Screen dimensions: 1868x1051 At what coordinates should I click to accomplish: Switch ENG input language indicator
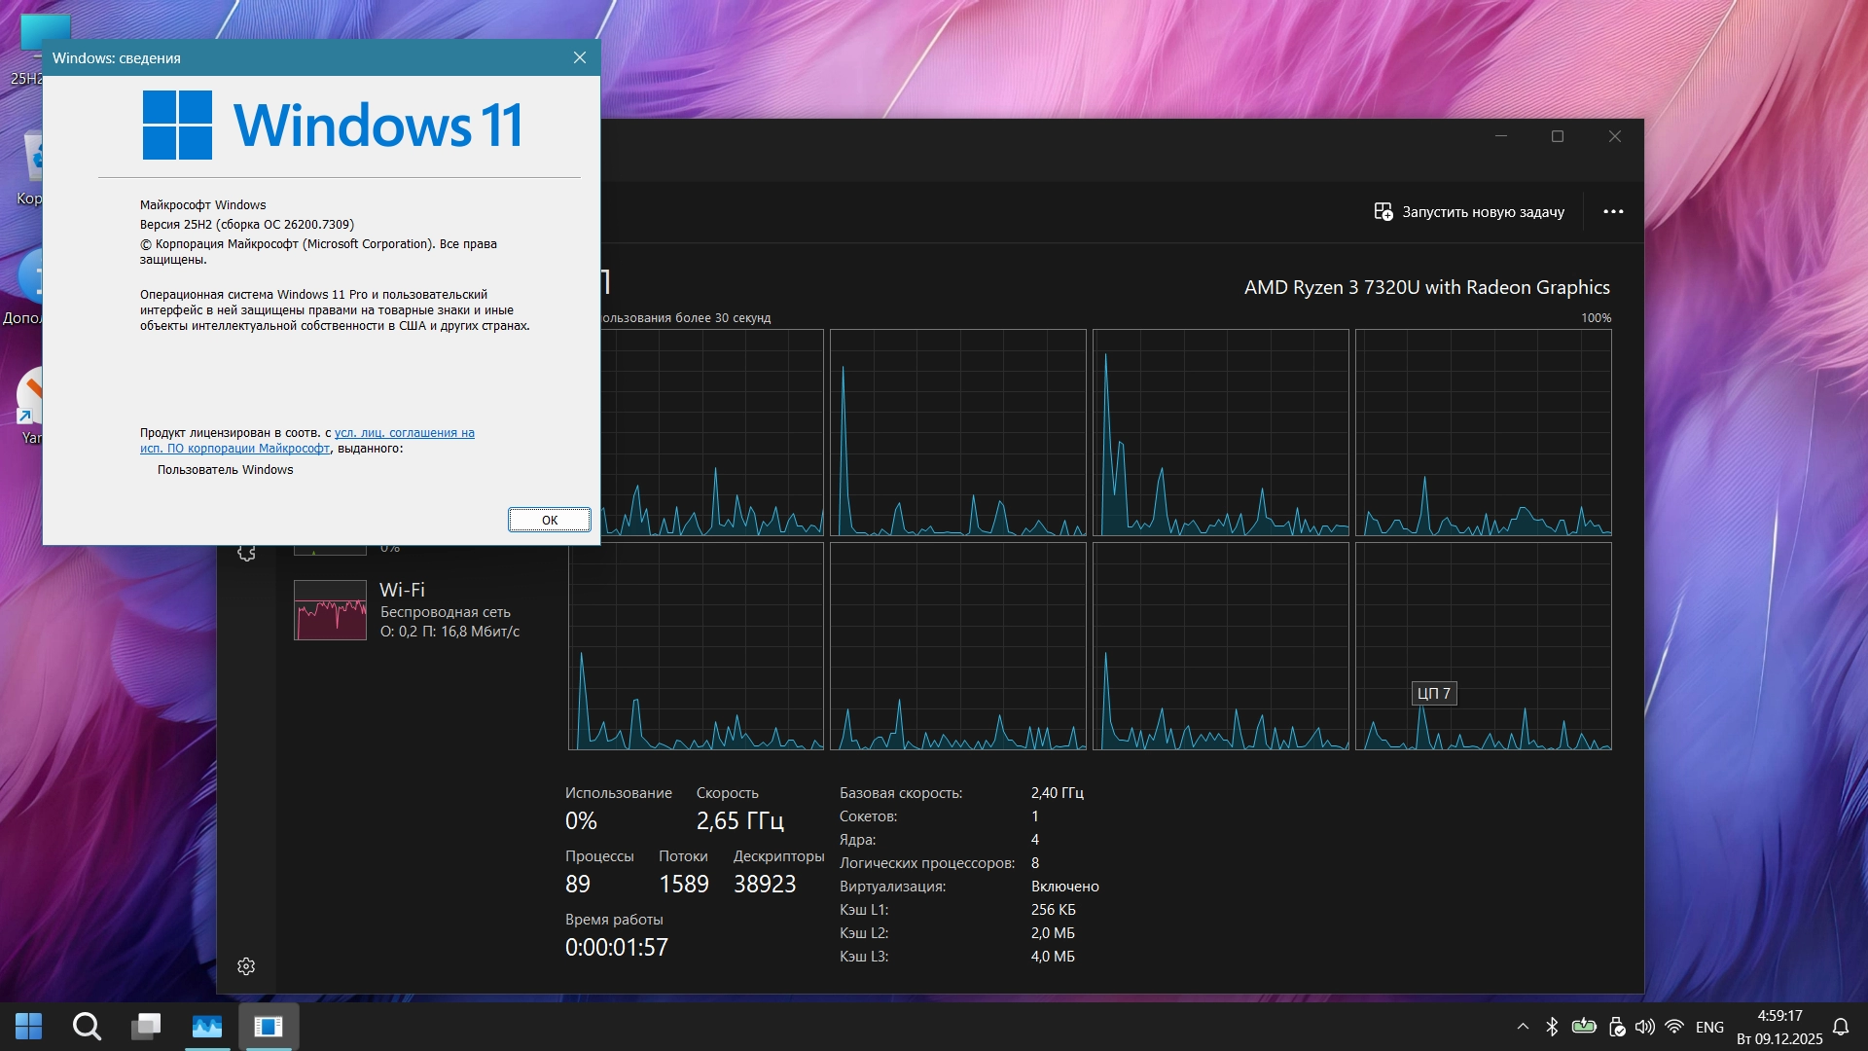tap(1709, 1027)
